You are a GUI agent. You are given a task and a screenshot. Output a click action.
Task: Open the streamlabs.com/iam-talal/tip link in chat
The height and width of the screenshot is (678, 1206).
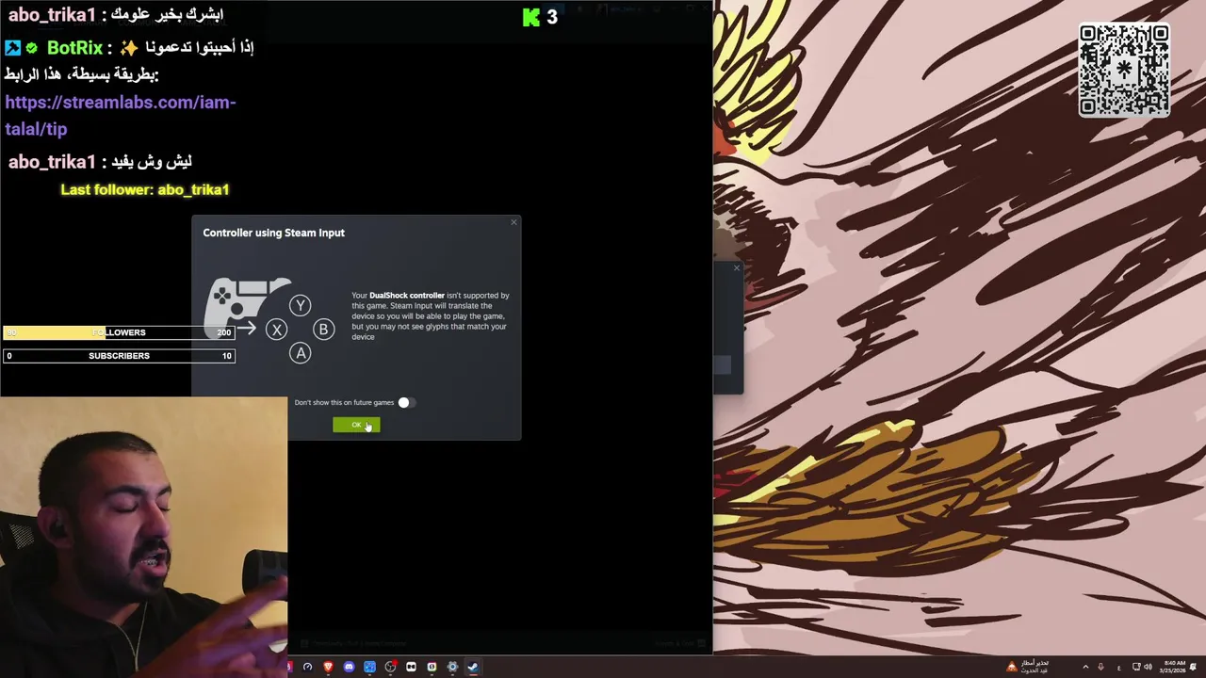click(x=121, y=116)
